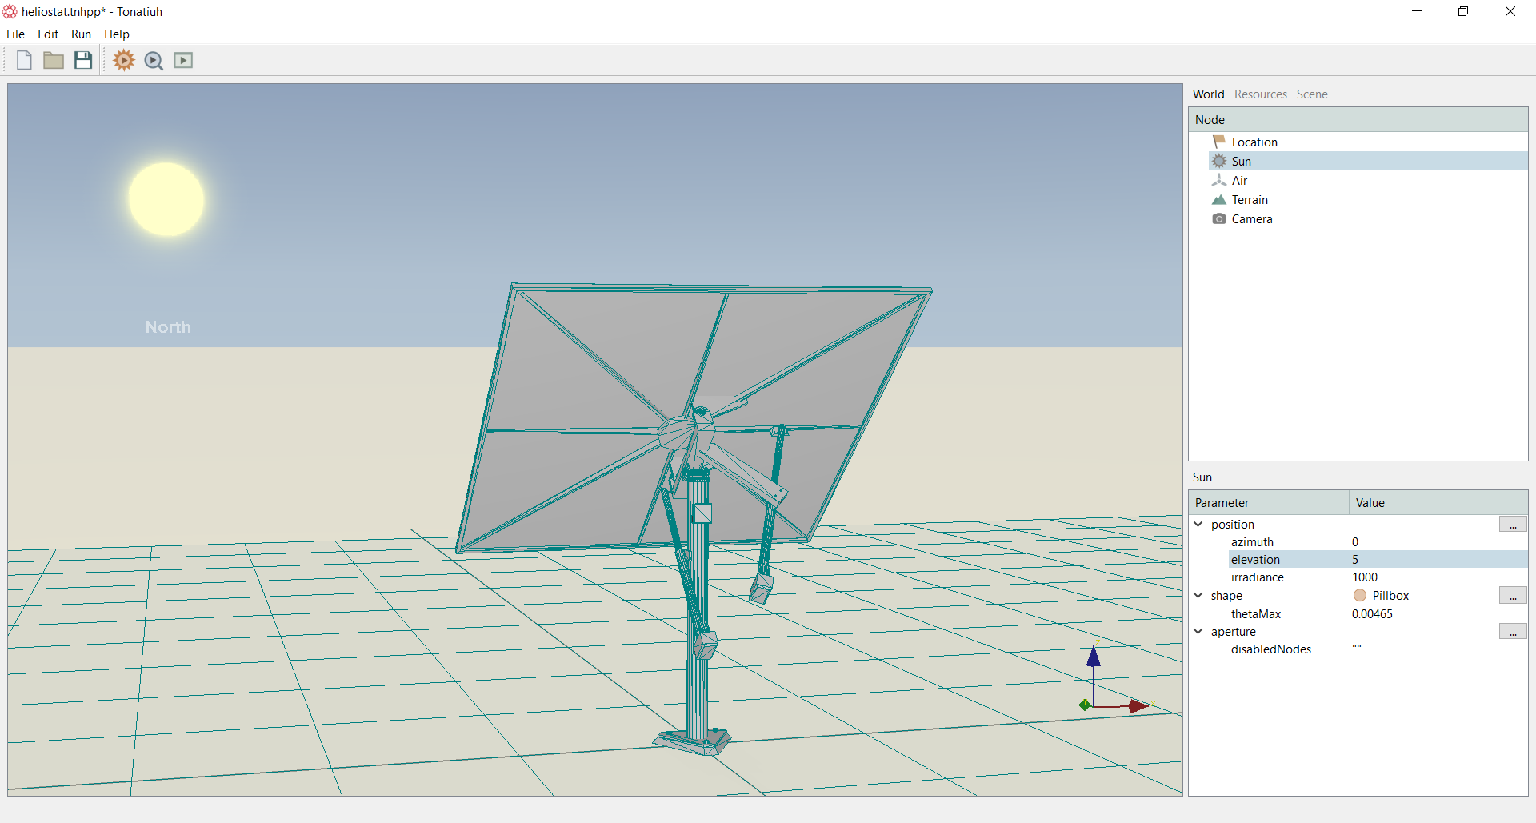Click the New file toolbar icon
This screenshot has width=1536, height=823.
tap(24, 60)
